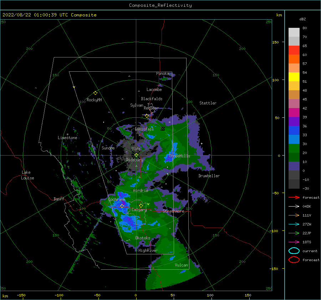The height and width of the screenshot is (300, 321).
Task: Click the Limestone label
Action: [x=67, y=138]
